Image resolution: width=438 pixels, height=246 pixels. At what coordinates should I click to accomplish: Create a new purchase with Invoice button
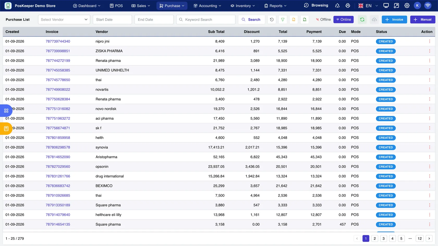tap(394, 20)
